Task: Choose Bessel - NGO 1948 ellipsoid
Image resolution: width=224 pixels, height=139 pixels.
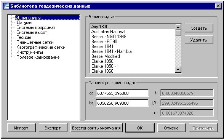Action: coord(133,37)
